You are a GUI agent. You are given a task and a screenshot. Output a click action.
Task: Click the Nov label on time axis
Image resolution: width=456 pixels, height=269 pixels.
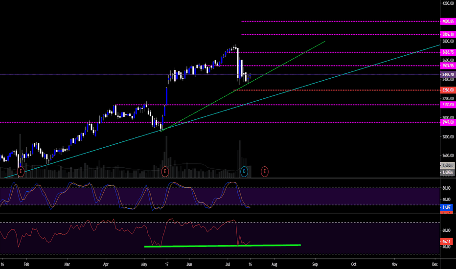click(394, 264)
